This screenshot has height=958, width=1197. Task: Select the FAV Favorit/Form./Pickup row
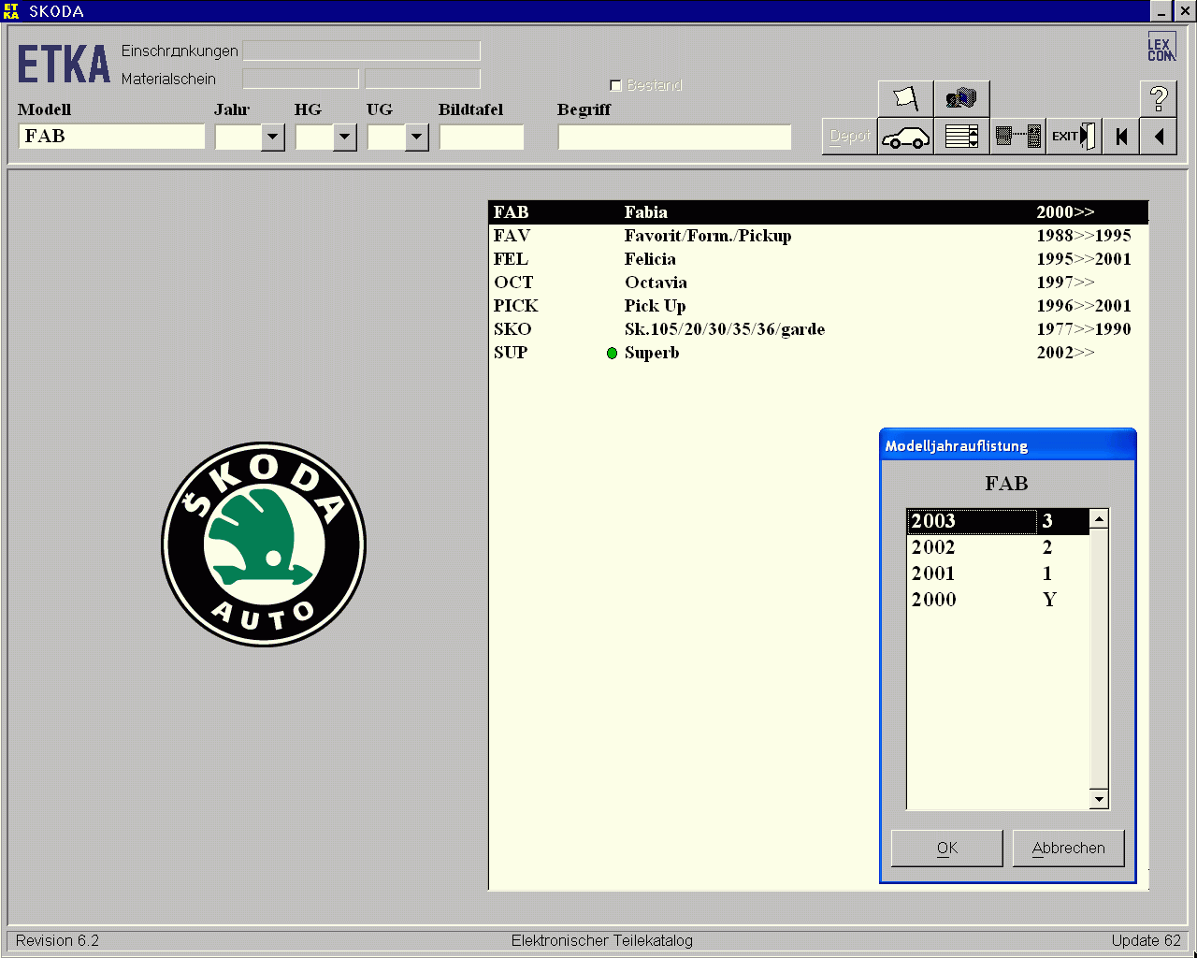(818, 236)
